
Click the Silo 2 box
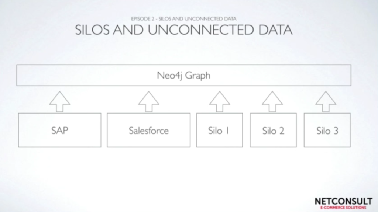pyautogui.click(x=274, y=130)
